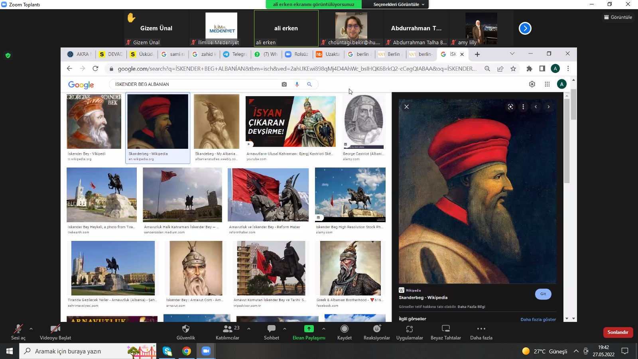
Task: Expand arrow beside Sohbet
Action: 285,329
